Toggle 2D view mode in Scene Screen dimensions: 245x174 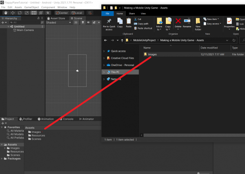pos(76,22)
